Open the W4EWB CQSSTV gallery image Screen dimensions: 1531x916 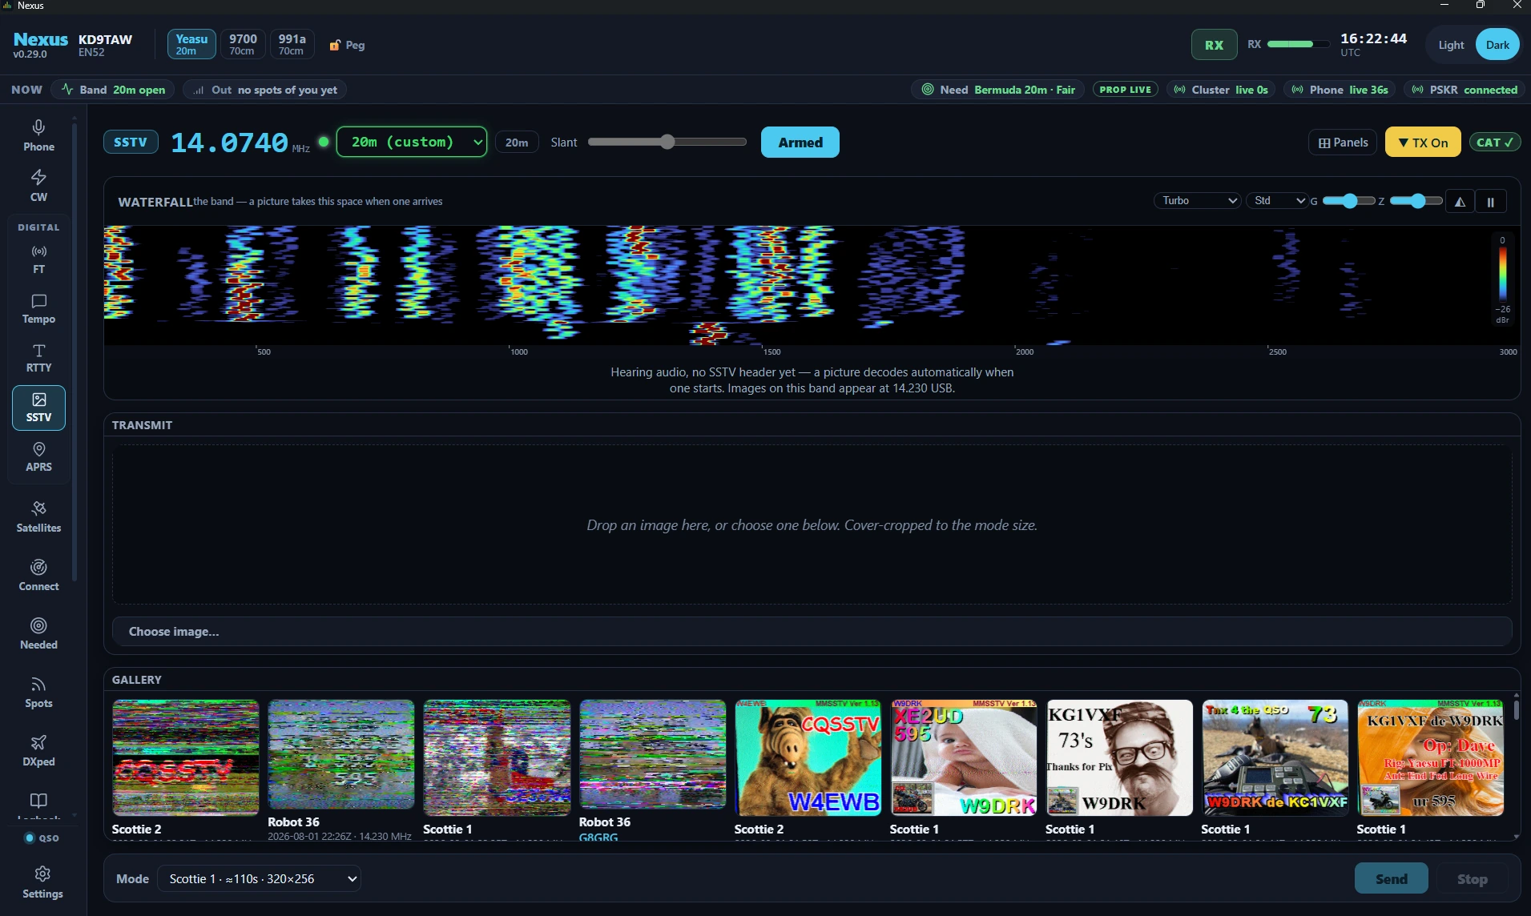click(x=808, y=757)
